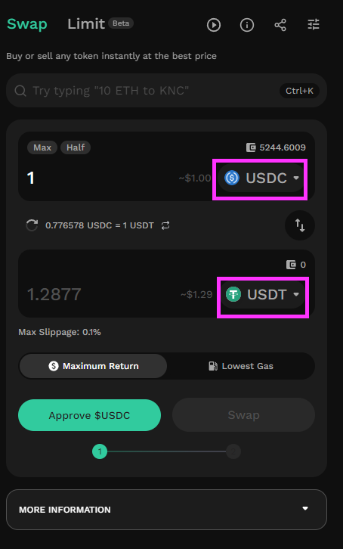
Task: Focus the token search input field
Action: pos(166,90)
